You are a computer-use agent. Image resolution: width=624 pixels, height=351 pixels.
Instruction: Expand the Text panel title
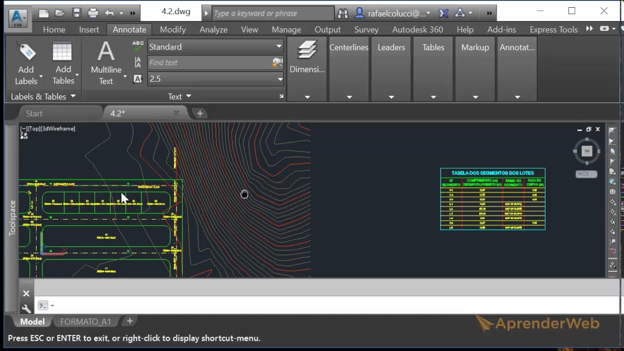[179, 97]
